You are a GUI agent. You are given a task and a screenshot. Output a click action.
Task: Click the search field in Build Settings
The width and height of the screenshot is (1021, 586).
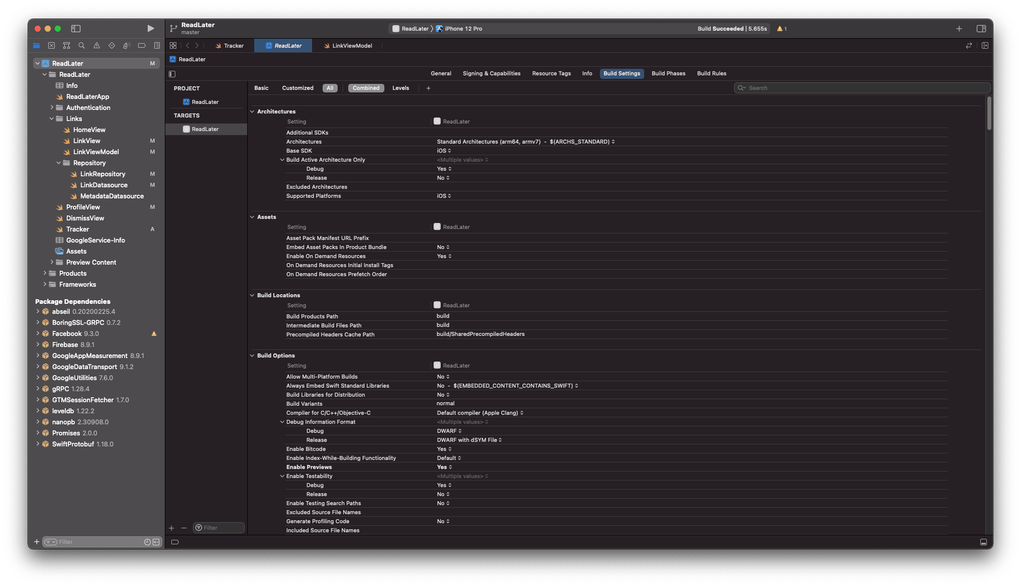[863, 87]
